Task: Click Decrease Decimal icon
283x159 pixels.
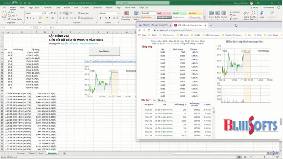Action: click(x=117, y=18)
